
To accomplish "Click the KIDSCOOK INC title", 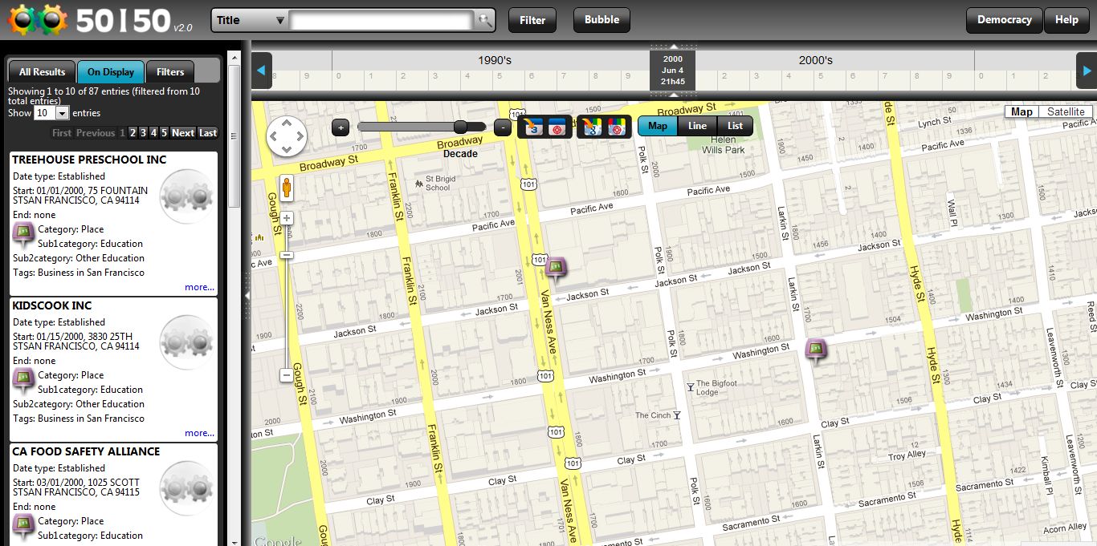I will pyautogui.click(x=52, y=305).
